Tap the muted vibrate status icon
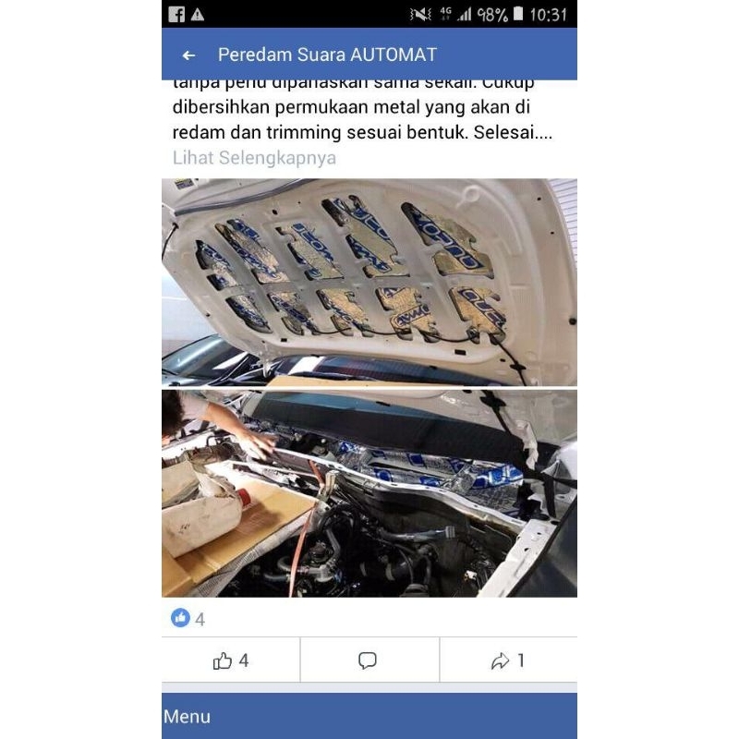 click(x=420, y=15)
